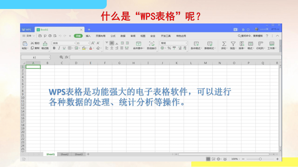The height and width of the screenshot is (167, 298).
Task: Open the font color dropdown arrow
Action: tap(94, 48)
